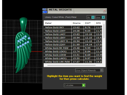Click the Metal Weights scale icon
The width and height of the screenshot is (127, 95).
pyautogui.click(x=45, y=11)
